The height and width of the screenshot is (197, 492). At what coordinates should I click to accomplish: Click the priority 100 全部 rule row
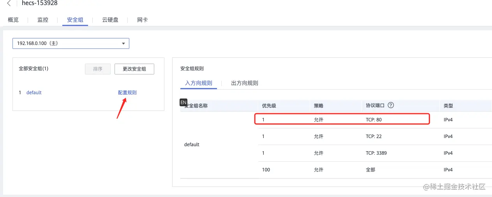342,170
